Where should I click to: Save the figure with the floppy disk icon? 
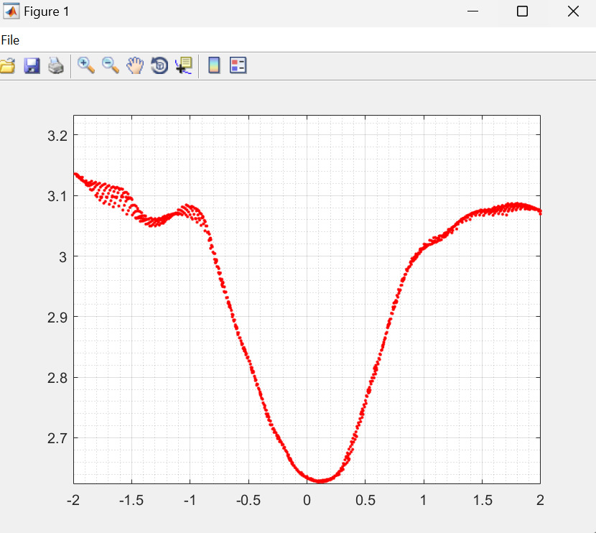pos(32,66)
